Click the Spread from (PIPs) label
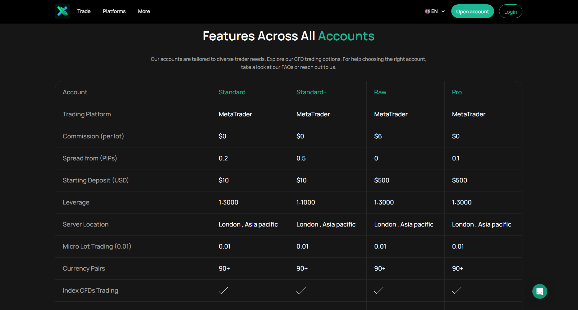Image resolution: width=578 pixels, height=310 pixels. click(90, 158)
